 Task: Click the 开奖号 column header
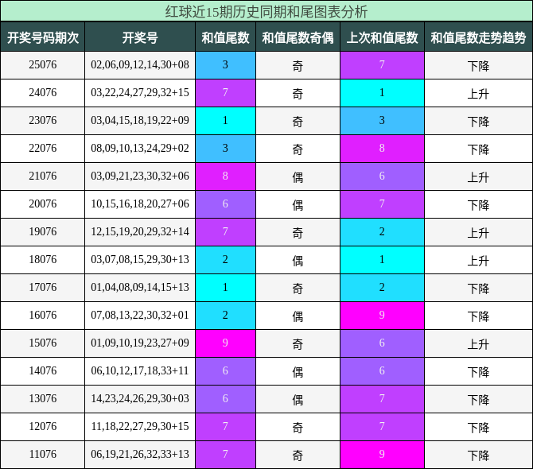[140, 37]
